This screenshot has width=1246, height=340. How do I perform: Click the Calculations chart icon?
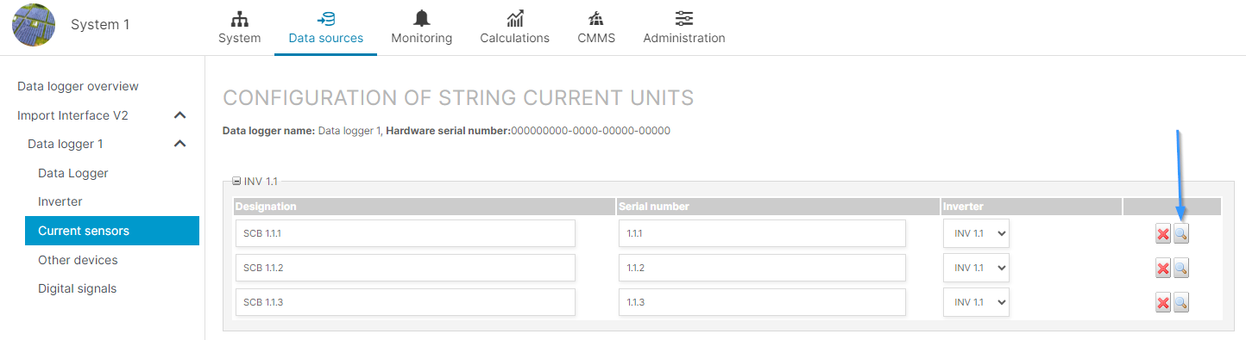[515, 19]
